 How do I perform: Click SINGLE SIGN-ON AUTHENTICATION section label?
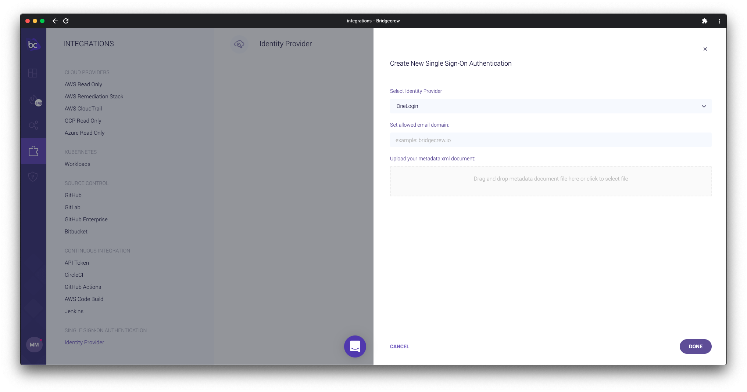pos(106,330)
